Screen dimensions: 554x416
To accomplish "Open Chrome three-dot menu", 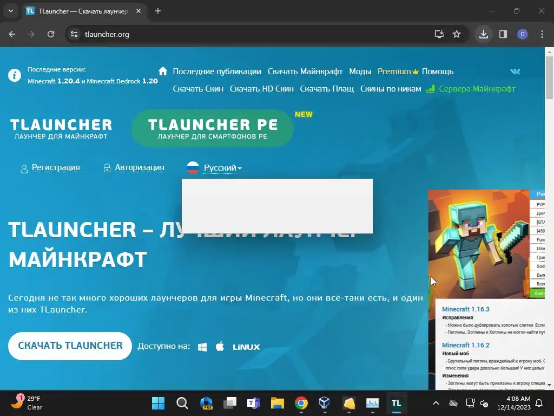I will pyautogui.click(x=542, y=34).
